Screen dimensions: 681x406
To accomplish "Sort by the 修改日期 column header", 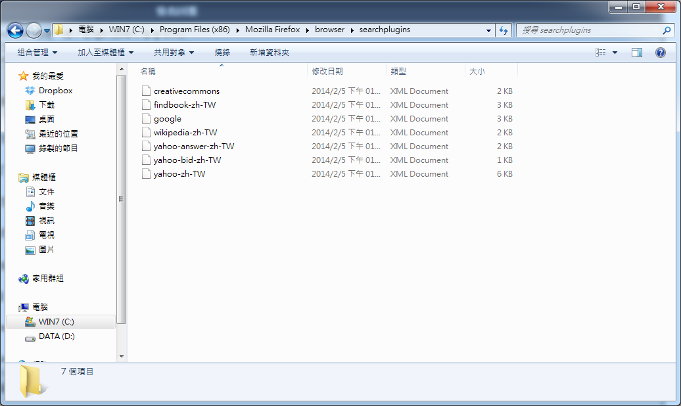I will [346, 71].
